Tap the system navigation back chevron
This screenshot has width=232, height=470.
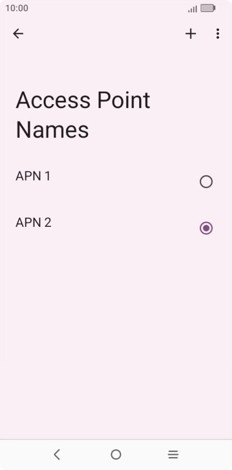pos(57,454)
